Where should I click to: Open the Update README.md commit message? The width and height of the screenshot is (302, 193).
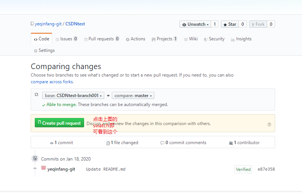[x=105, y=169]
